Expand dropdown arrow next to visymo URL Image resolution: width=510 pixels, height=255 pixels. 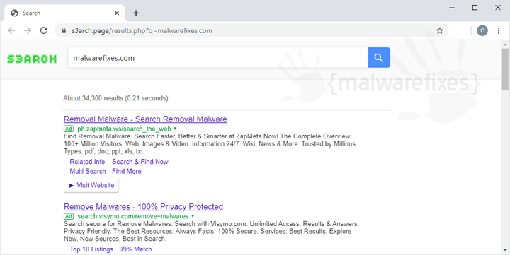click(x=193, y=216)
